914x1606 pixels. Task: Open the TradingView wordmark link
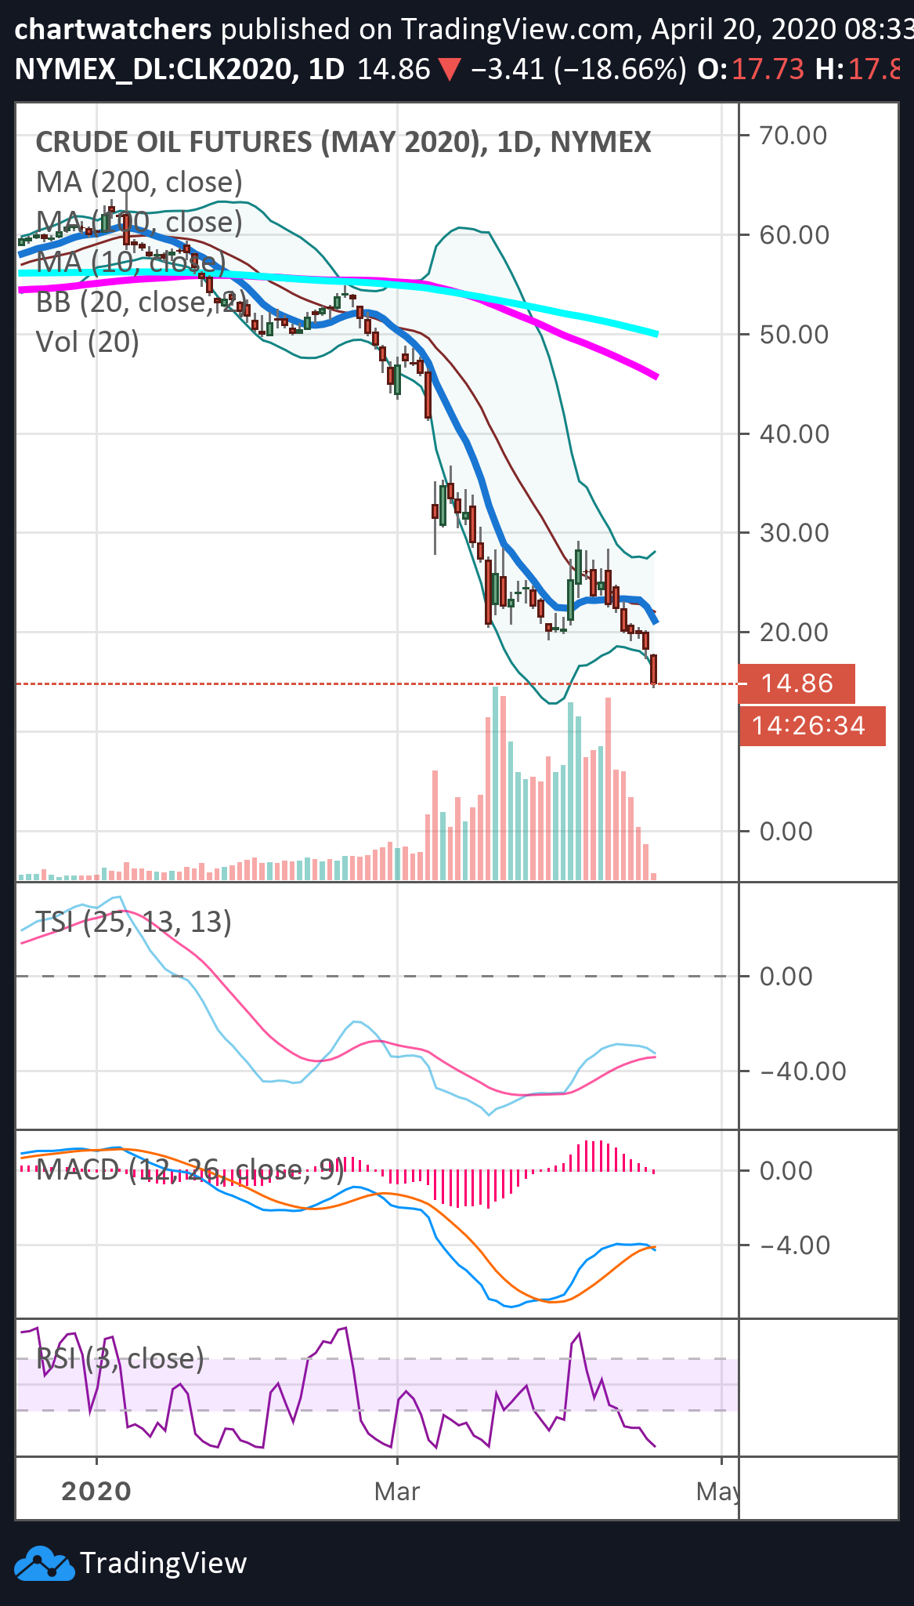pos(164,1562)
